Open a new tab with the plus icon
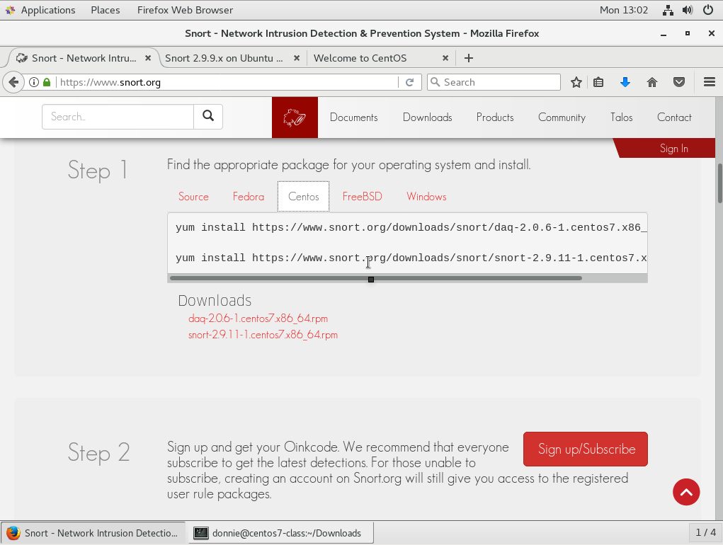This screenshot has width=723, height=545. click(469, 58)
